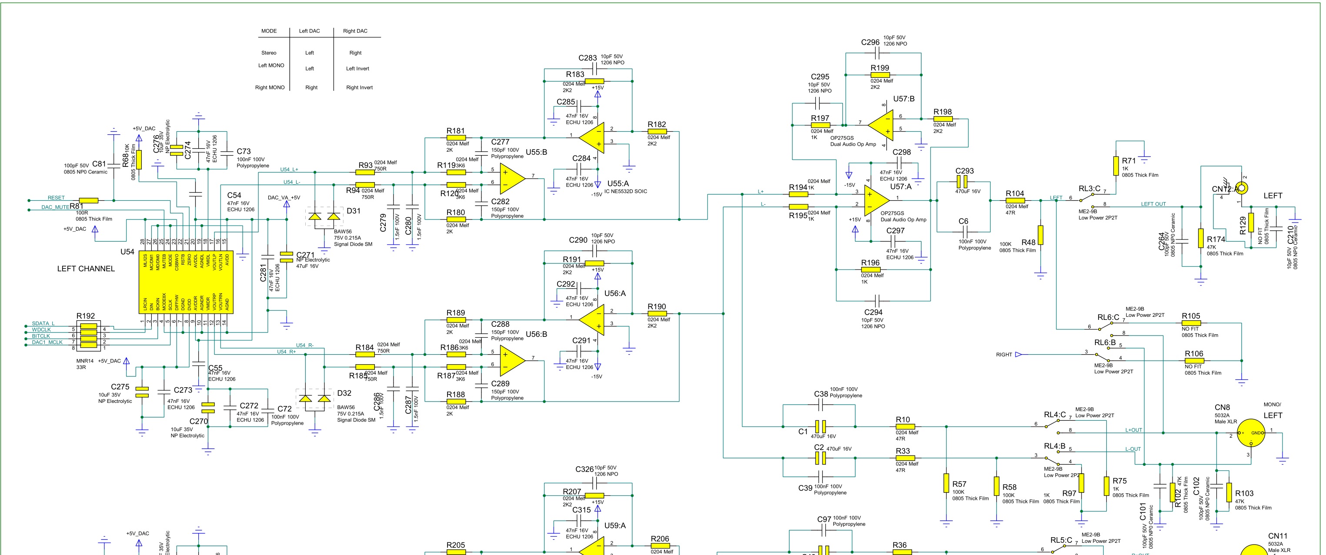Screen dimensions: 1326x555
Task: Click the 'L+OUT' net label
Action: [x=1133, y=430]
